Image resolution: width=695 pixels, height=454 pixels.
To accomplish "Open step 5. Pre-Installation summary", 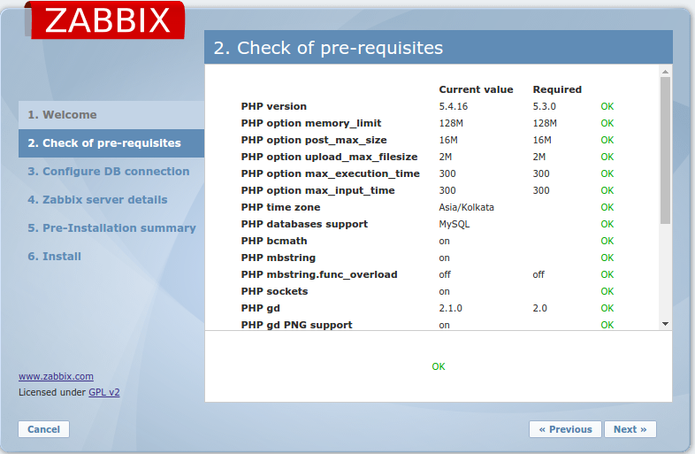I will (x=111, y=227).
